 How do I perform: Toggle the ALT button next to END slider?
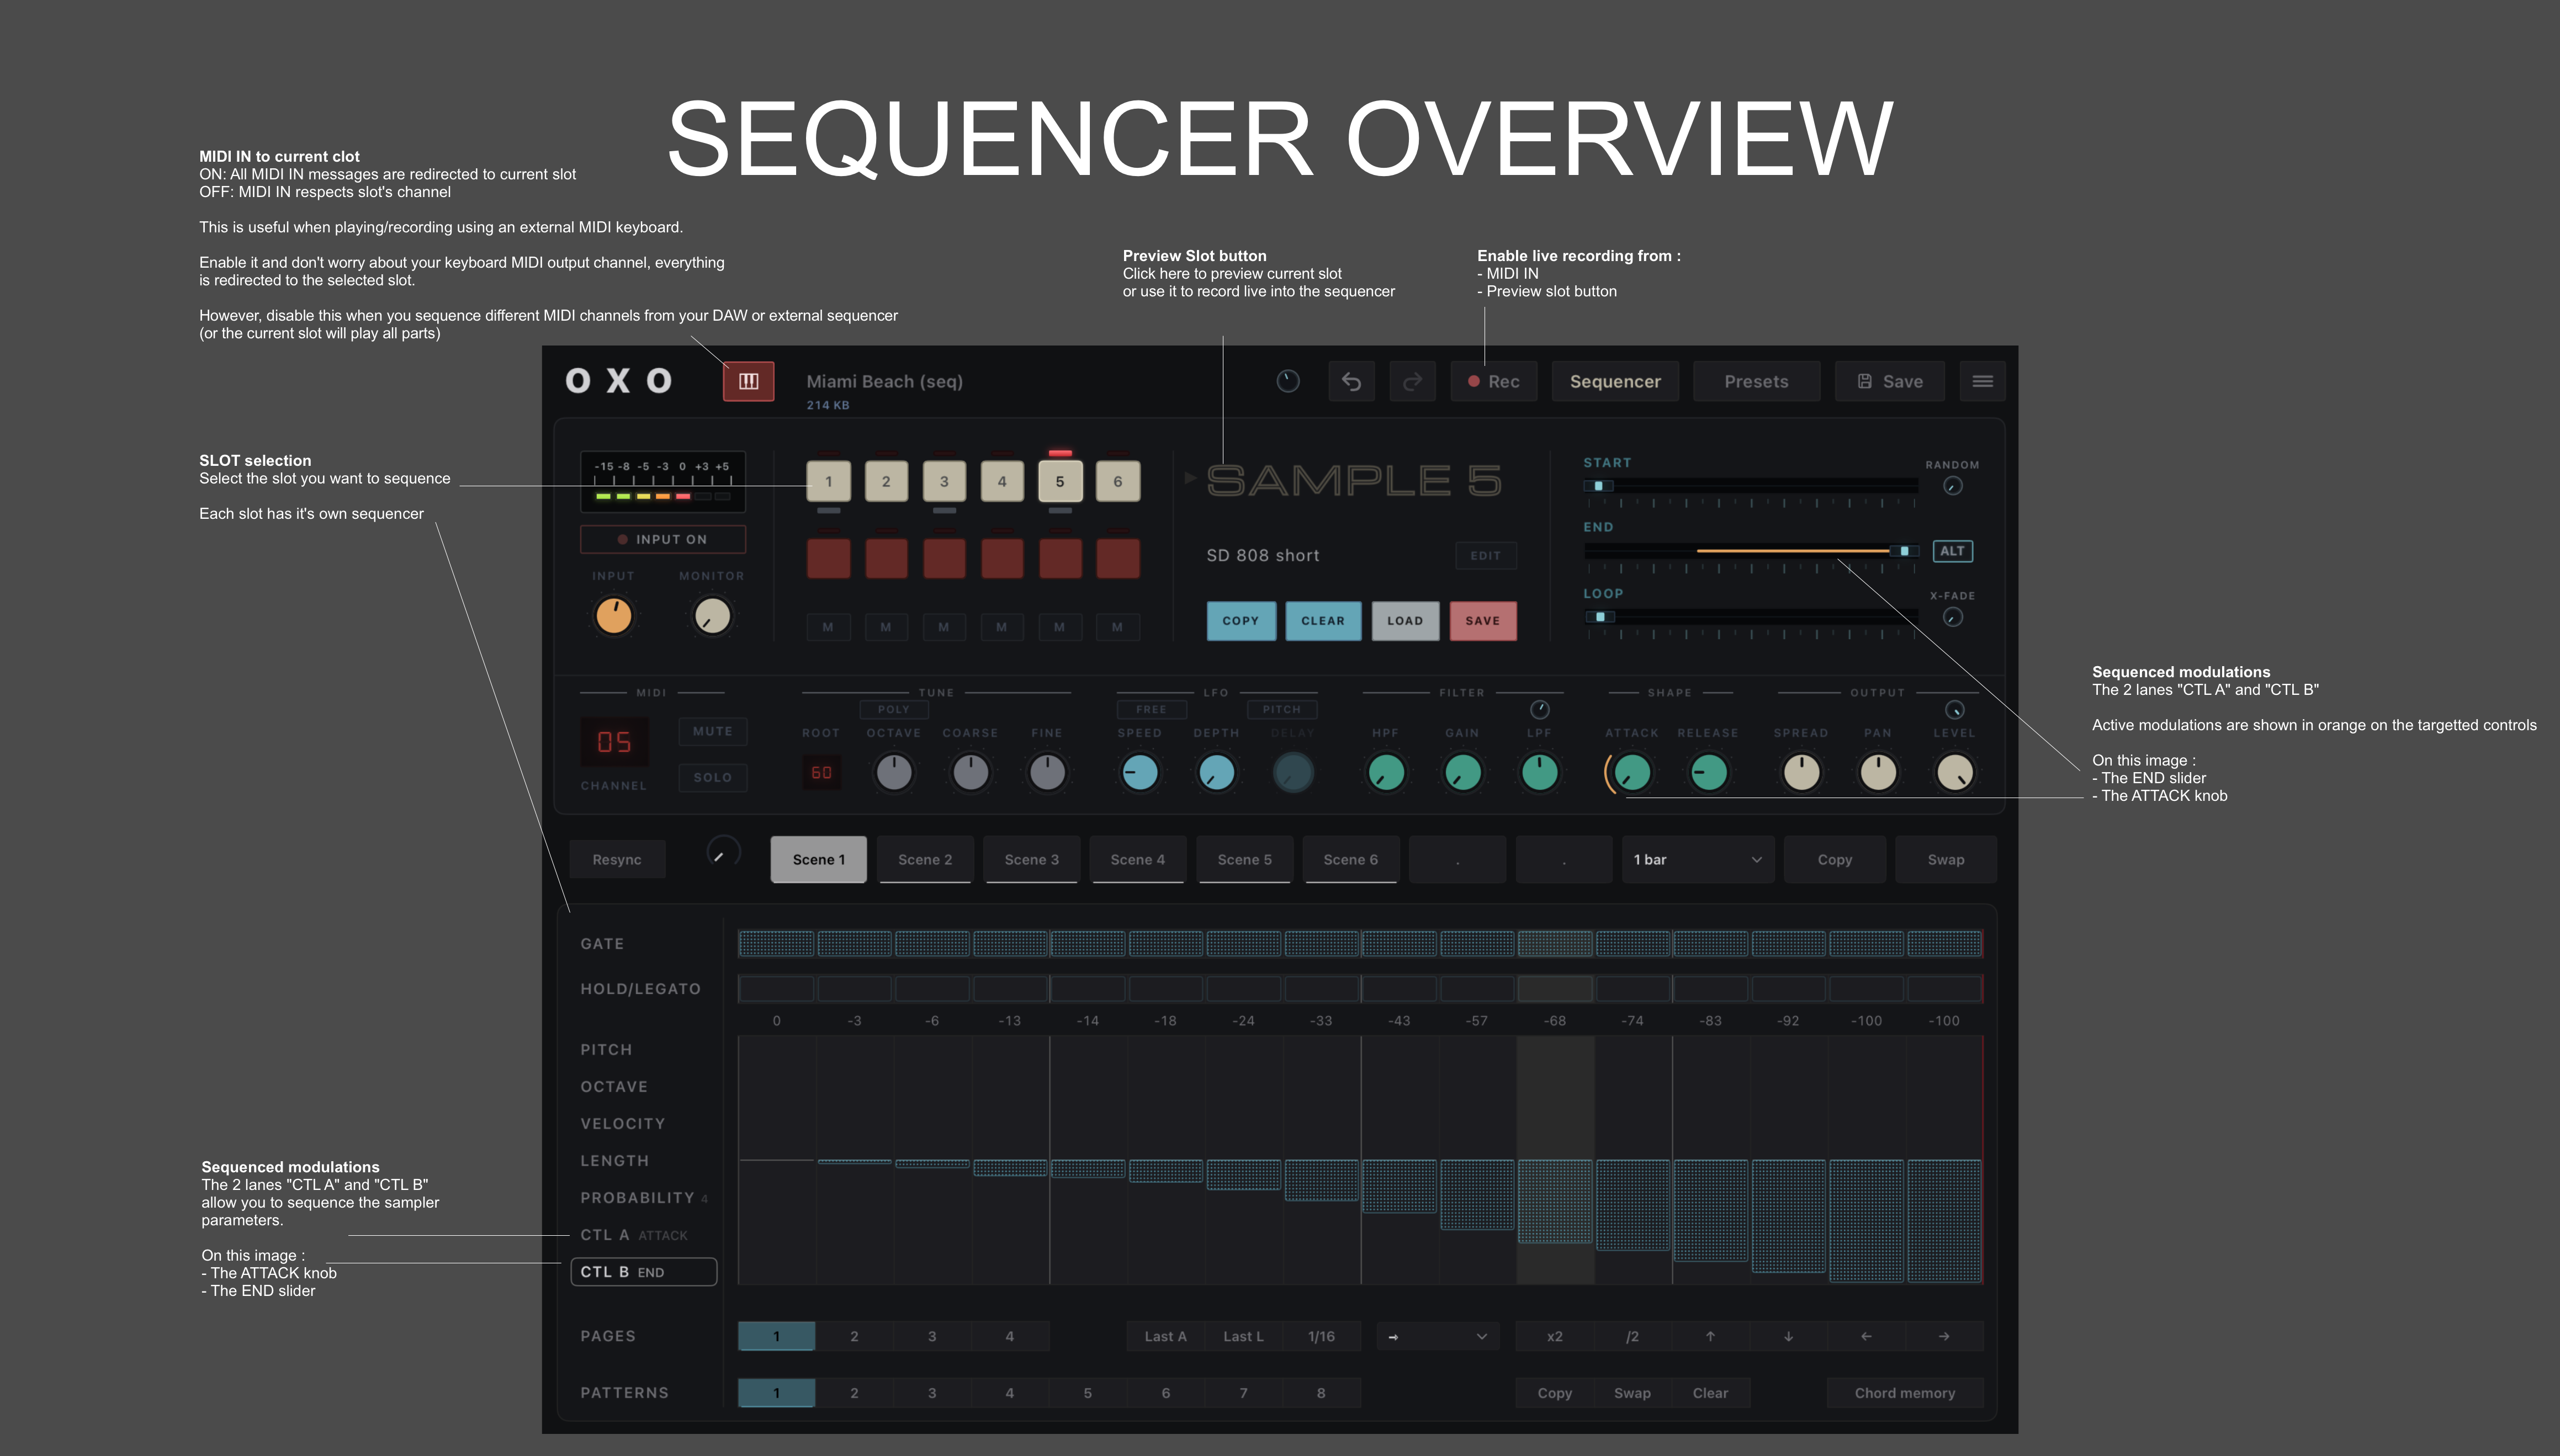tap(1952, 551)
